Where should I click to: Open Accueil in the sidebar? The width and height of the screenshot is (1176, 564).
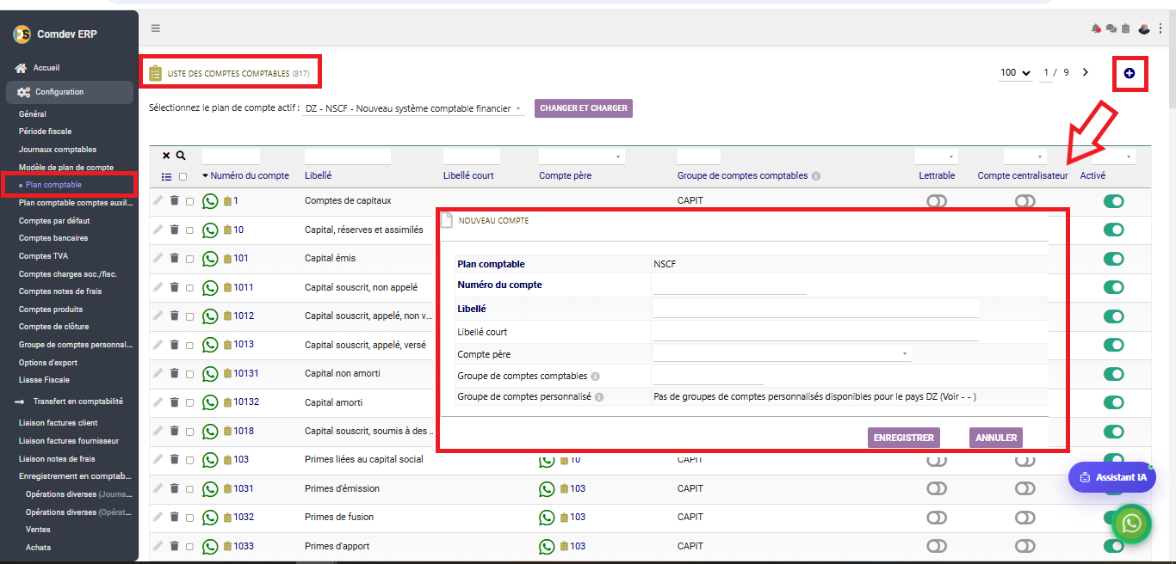click(x=46, y=68)
